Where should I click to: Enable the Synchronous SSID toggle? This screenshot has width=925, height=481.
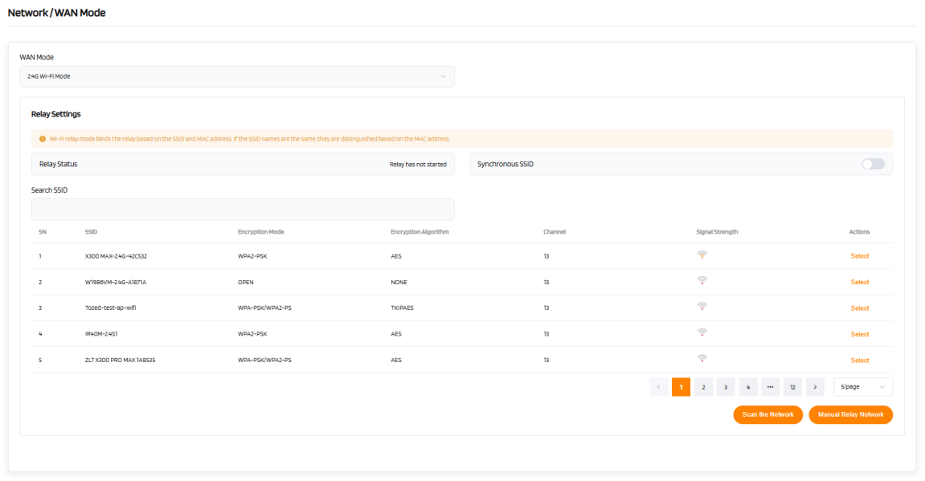pyautogui.click(x=872, y=164)
